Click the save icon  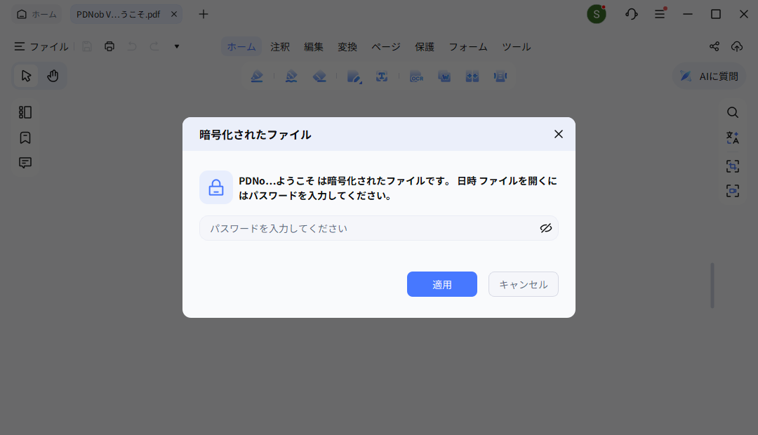point(87,46)
